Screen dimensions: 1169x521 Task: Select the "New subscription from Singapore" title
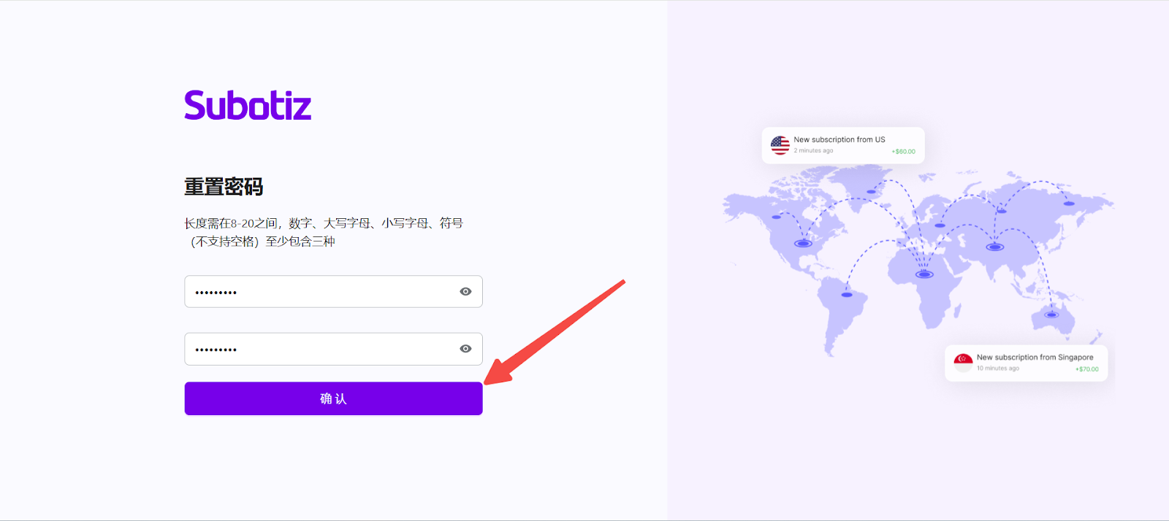[x=1035, y=358]
